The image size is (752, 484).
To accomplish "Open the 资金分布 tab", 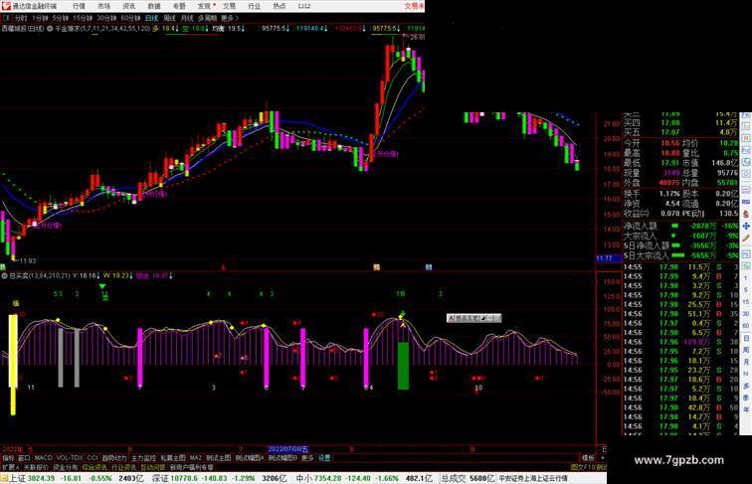I will (x=65, y=467).
